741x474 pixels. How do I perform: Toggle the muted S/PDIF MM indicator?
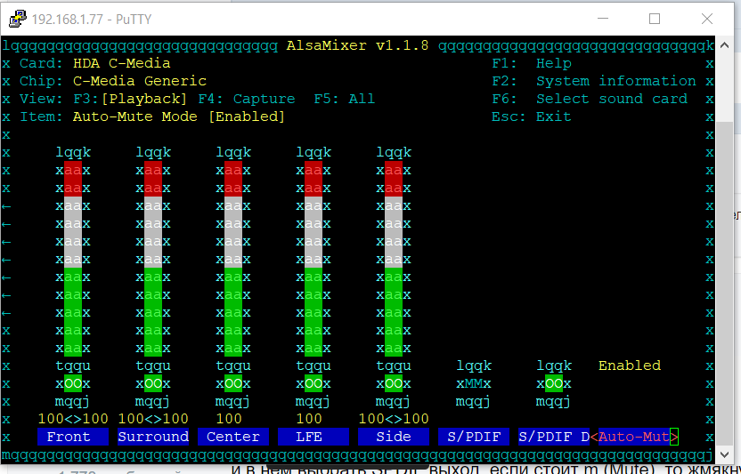[x=474, y=383]
